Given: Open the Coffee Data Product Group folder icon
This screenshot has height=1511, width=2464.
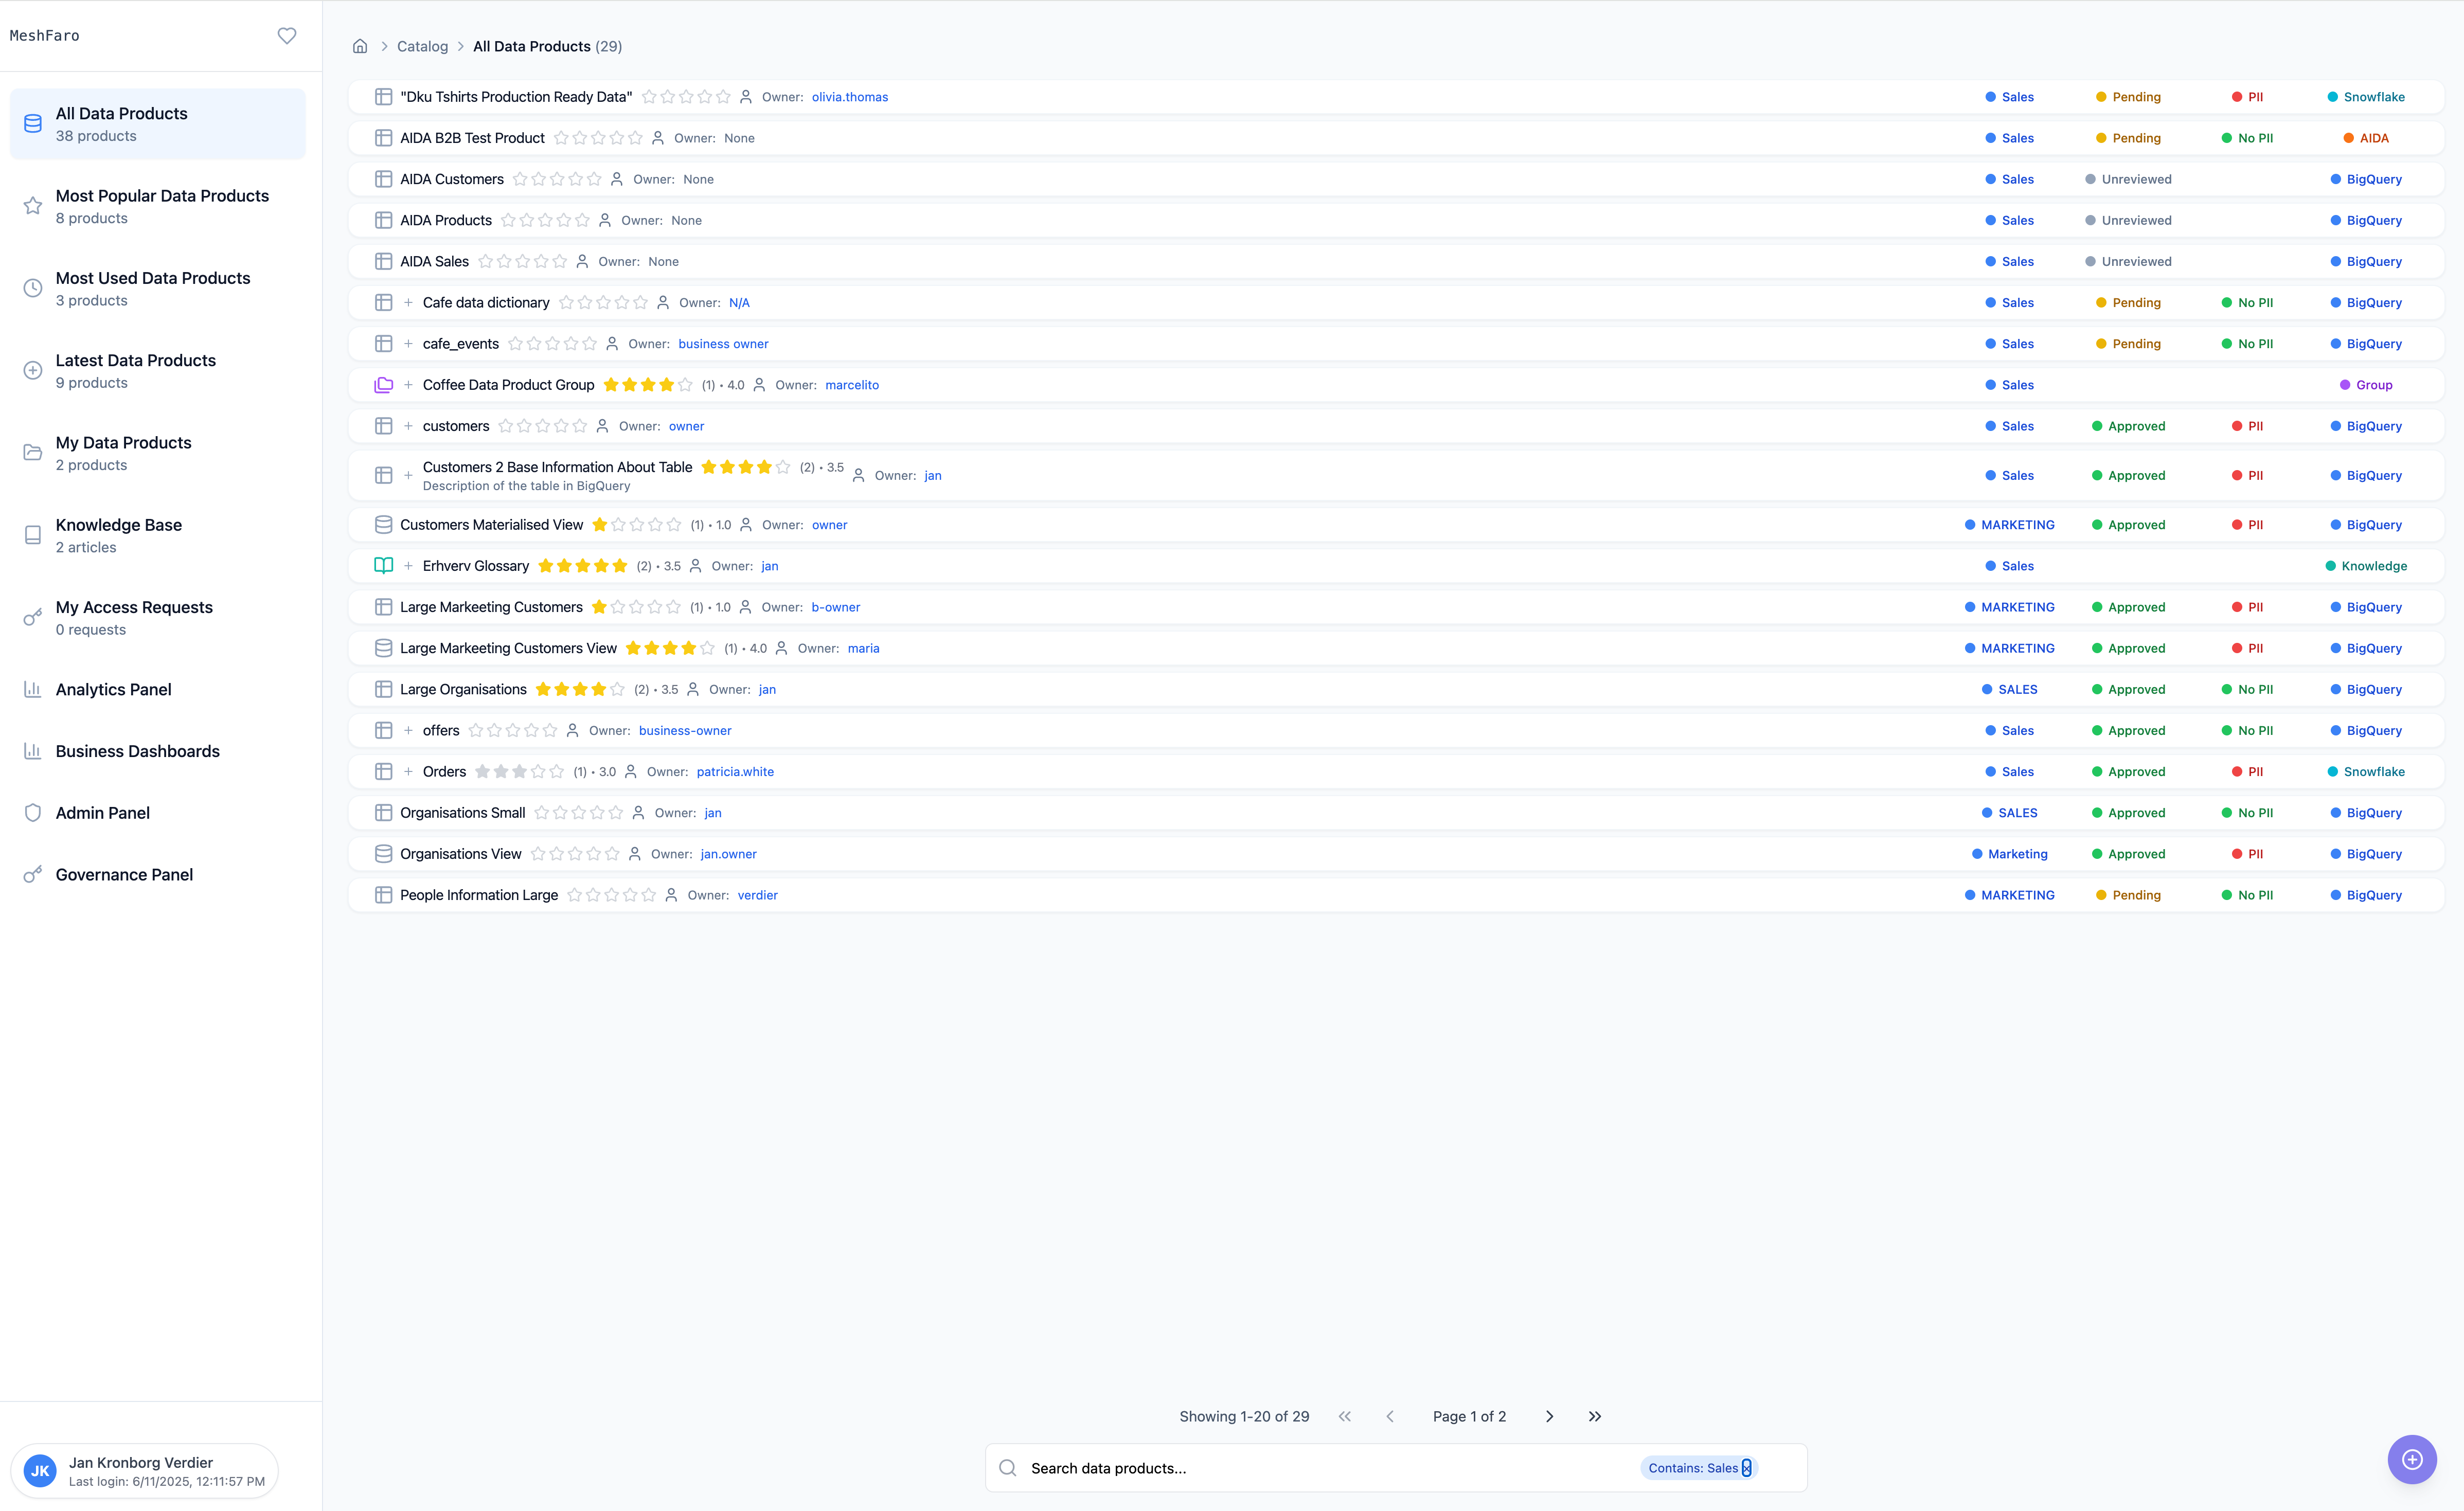Looking at the screenshot, I should (x=384, y=384).
